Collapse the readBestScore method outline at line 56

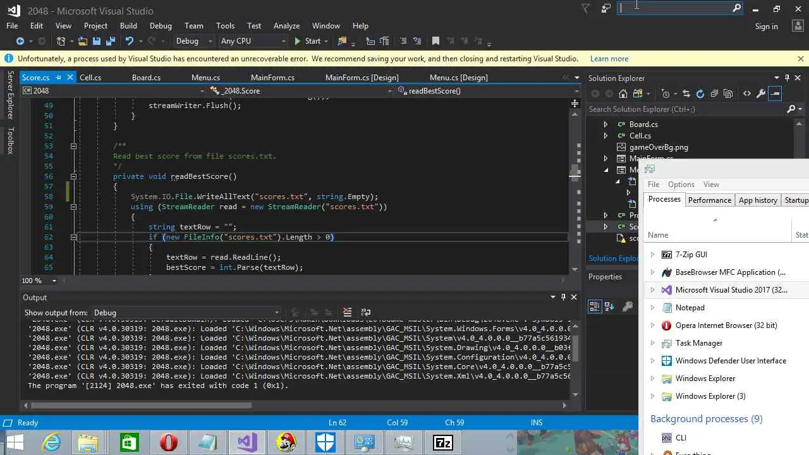click(73, 176)
